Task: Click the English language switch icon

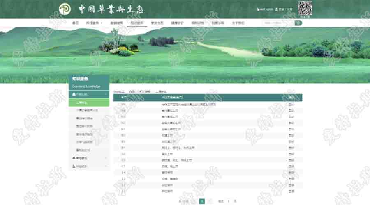Action: click(x=258, y=9)
